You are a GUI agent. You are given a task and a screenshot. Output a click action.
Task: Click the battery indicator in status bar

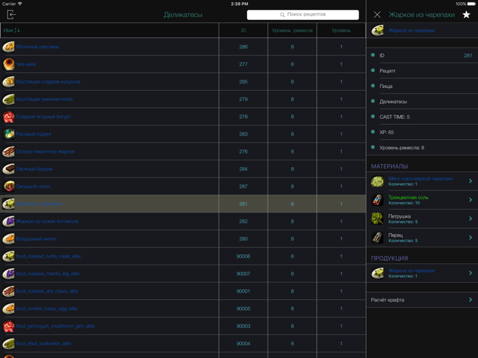click(x=471, y=4)
